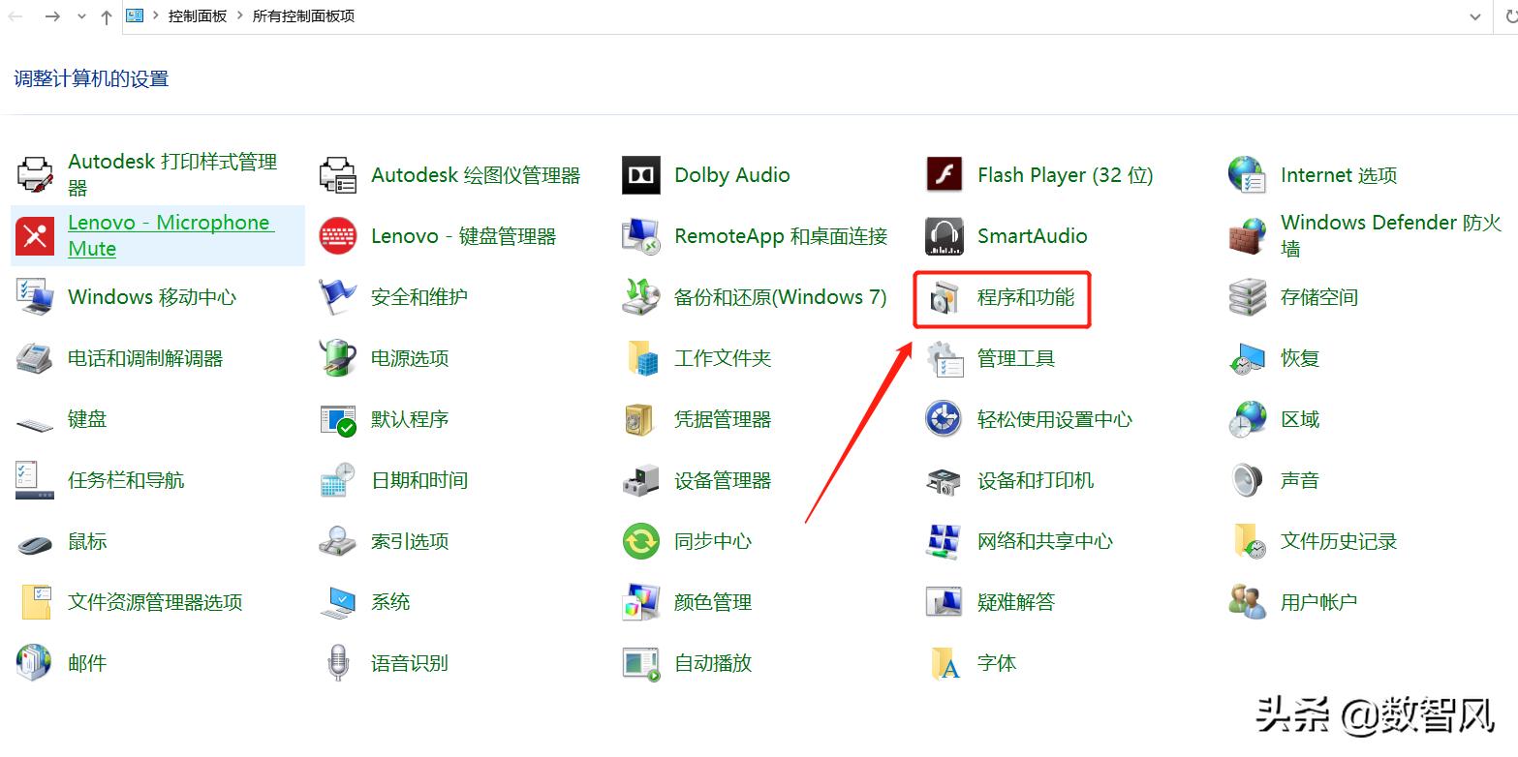Open the 日期和时间 link
Screen dimensions: 1518x757
tap(419, 480)
